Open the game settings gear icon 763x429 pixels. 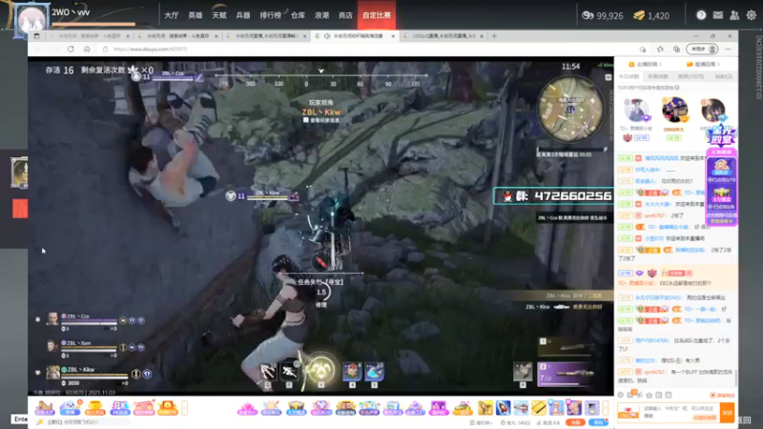tap(752, 15)
